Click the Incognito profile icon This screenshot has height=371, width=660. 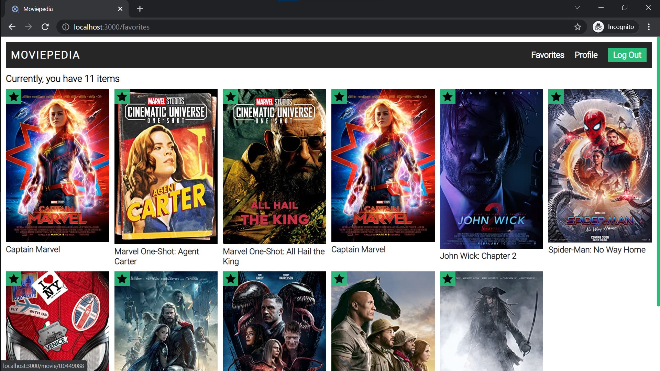(598, 27)
